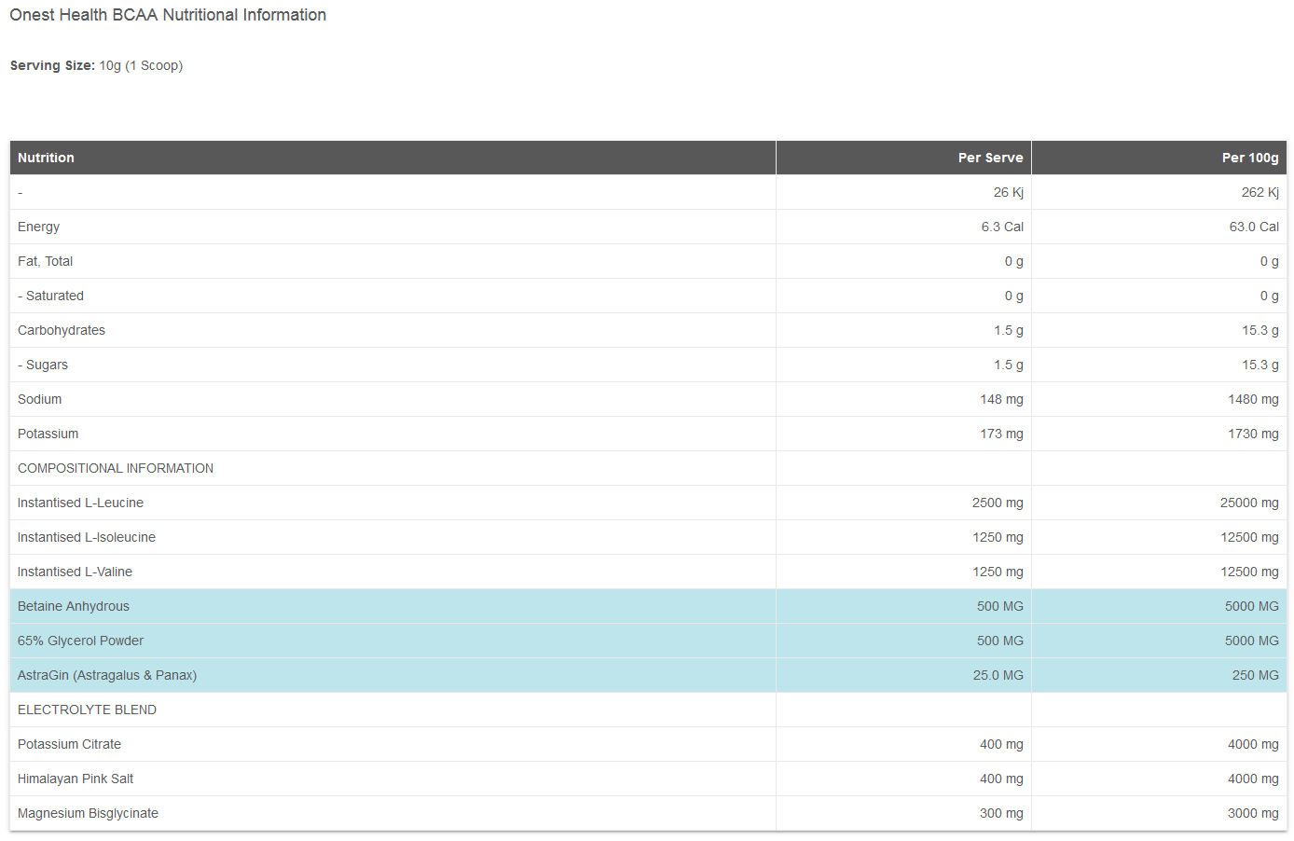The width and height of the screenshot is (1294, 841).
Task: Click the 'Potassium Citrate' row label
Action: [x=69, y=744]
